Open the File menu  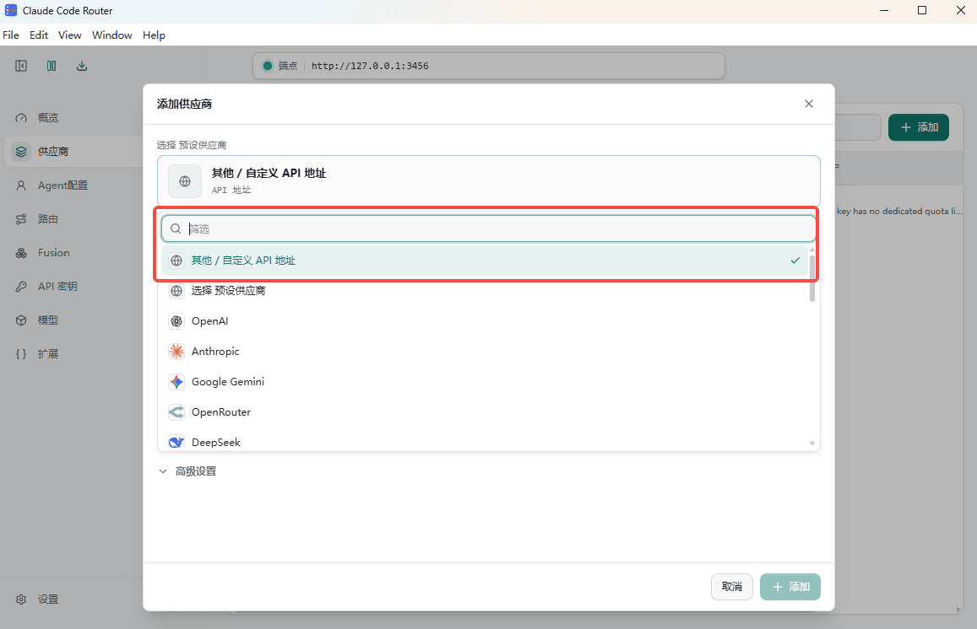point(11,35)
